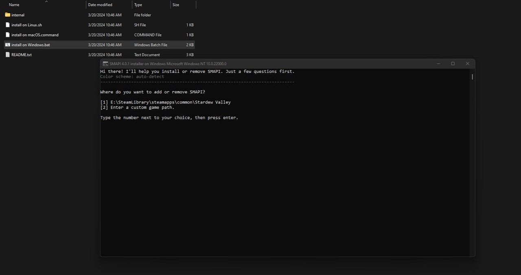Click the "SH File" type cell
Image resolution: width=521 pixels, height=275 pixels.
click(x=140, y=25)
